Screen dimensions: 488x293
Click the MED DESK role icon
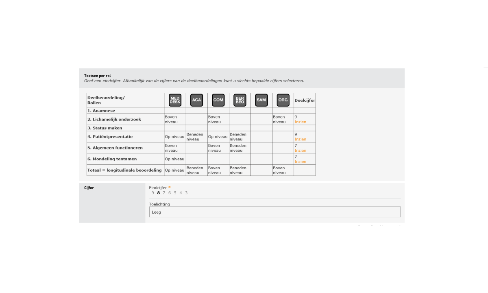(x=175, y=100)
